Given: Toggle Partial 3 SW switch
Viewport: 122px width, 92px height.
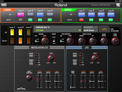Looking at the screenshot, I should [28, 32].
